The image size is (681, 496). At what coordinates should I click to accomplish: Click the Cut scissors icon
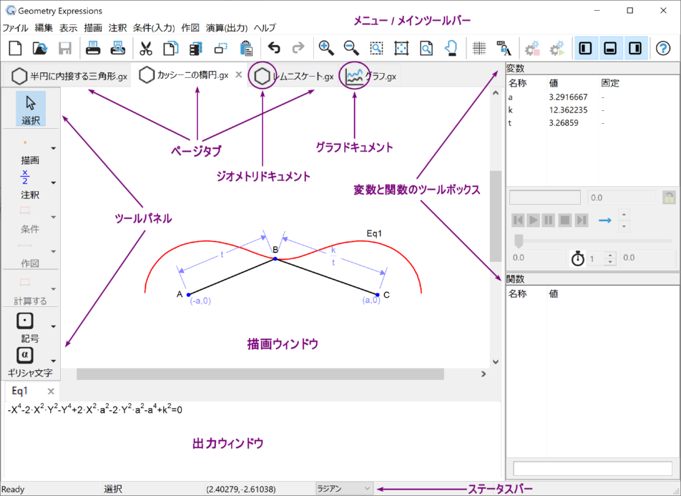tap(146, 49)
